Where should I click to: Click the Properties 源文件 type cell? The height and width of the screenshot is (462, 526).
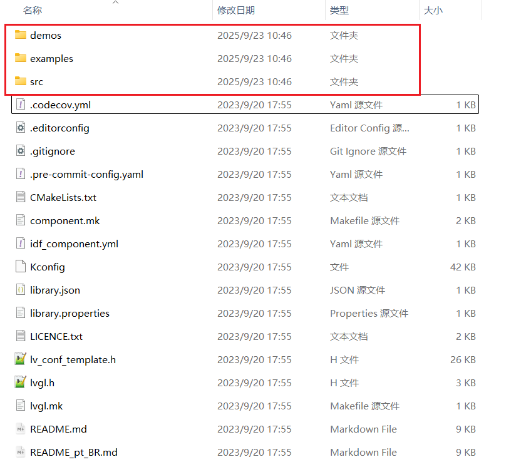[369, 313]
